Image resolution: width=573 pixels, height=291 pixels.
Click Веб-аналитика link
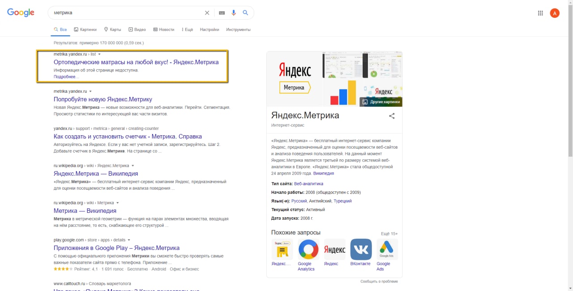[x=308, y=183]
